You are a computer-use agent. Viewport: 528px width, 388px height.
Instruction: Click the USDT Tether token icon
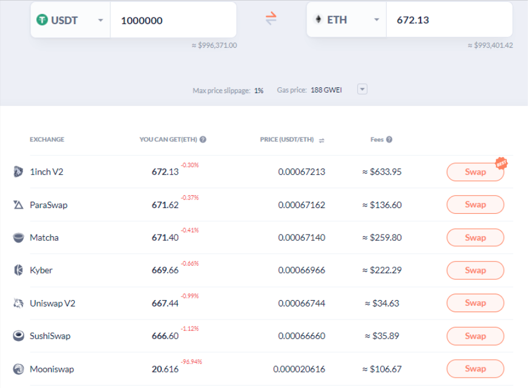tap(42, 20)
